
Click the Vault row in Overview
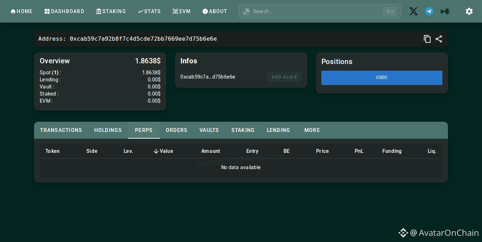point(100,87)
